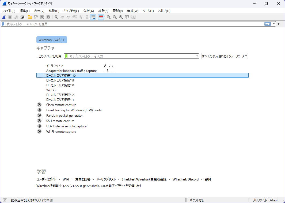The height and width of the screenshot is (203, 285).
Task: Click the green capture filter bookmark icon
Action: point(67,56)
